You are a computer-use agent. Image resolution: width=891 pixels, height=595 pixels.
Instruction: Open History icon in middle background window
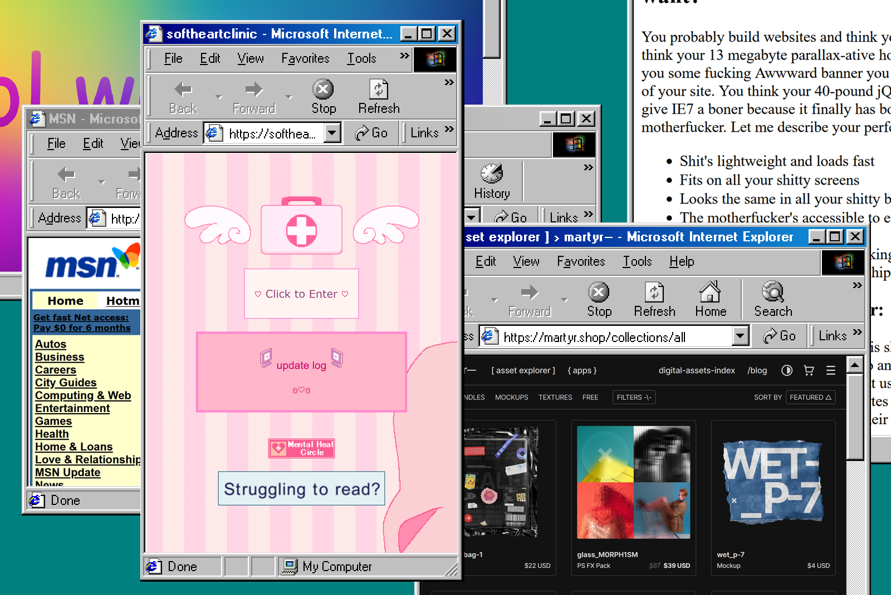click(492, 173)
